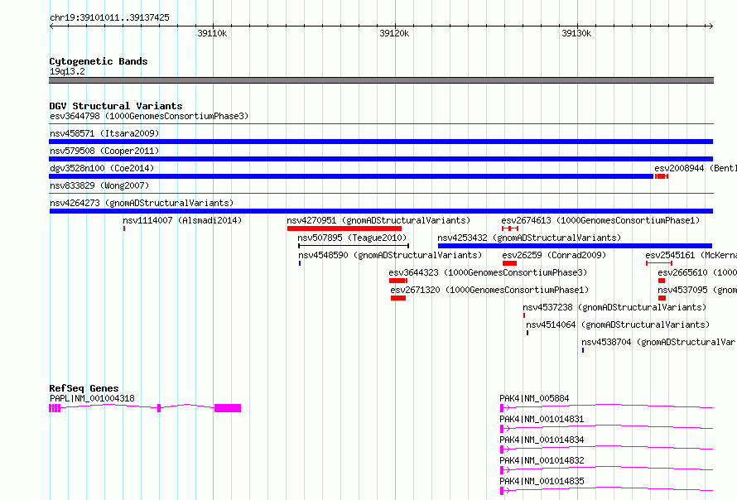Viewport: 737px width, 500px height.
Task: Open the nsv4537095 variant label
Action: pos(697,290)
